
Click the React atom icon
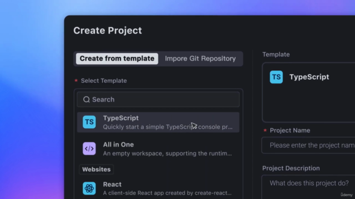point(89,188)
